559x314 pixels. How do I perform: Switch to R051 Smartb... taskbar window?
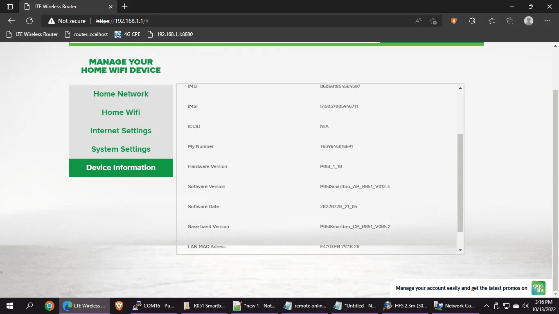pyautogui.click(x=204, y=305)
